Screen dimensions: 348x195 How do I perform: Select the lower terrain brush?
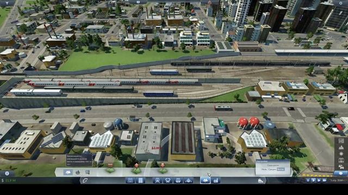163,168
